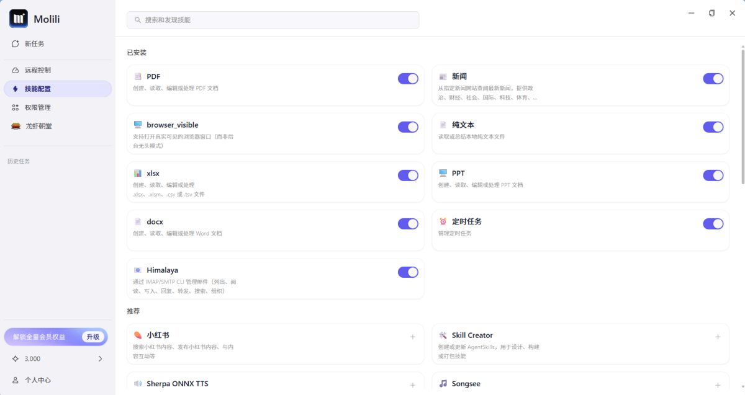This screenshot has height=395, width=745.
Task: Add Skill Creator using plus button
Action: pyautogui.click(x=718, y=337)
